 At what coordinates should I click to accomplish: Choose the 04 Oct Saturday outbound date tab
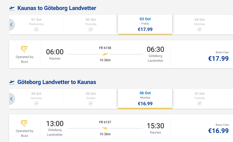coord(199,25)
